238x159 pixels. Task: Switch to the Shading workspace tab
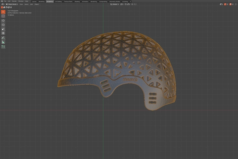[x=77, y=2]
